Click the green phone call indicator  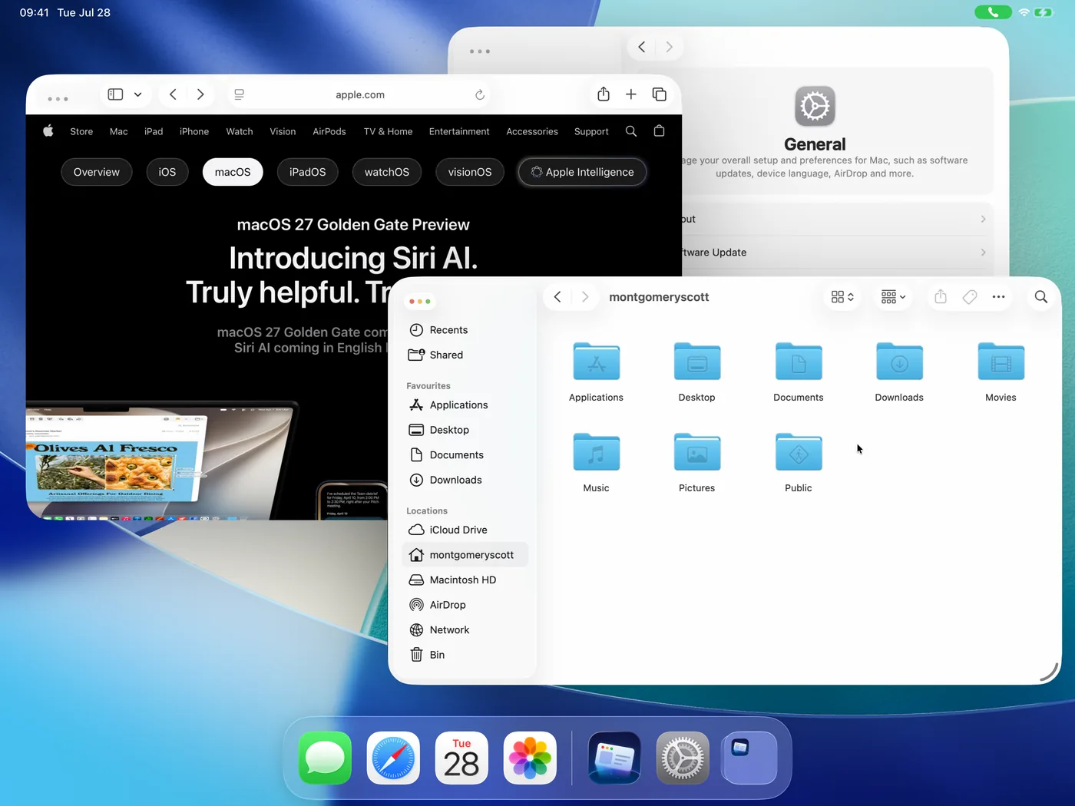point(993,12)
